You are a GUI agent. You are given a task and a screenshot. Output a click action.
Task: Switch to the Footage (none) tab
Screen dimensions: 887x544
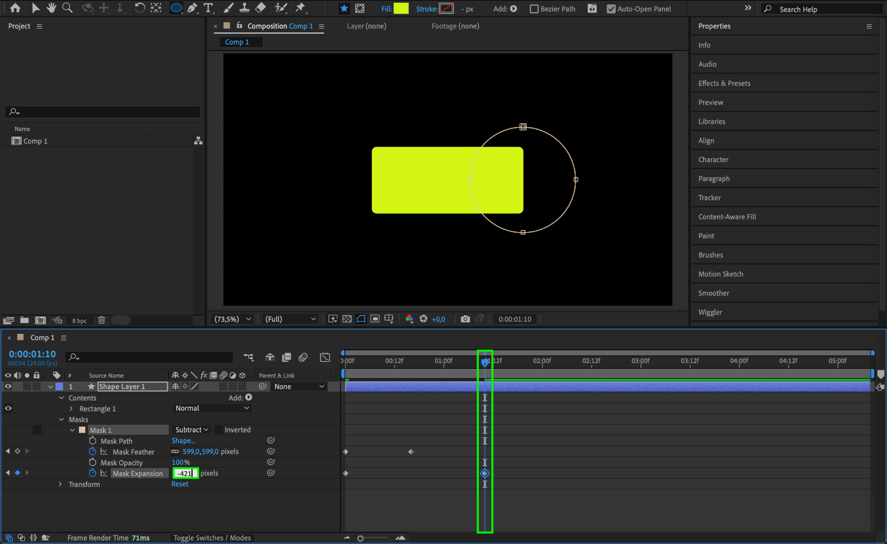(455, 26)
